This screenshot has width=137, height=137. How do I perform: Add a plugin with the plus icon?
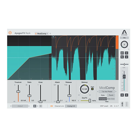coord(50,34)
